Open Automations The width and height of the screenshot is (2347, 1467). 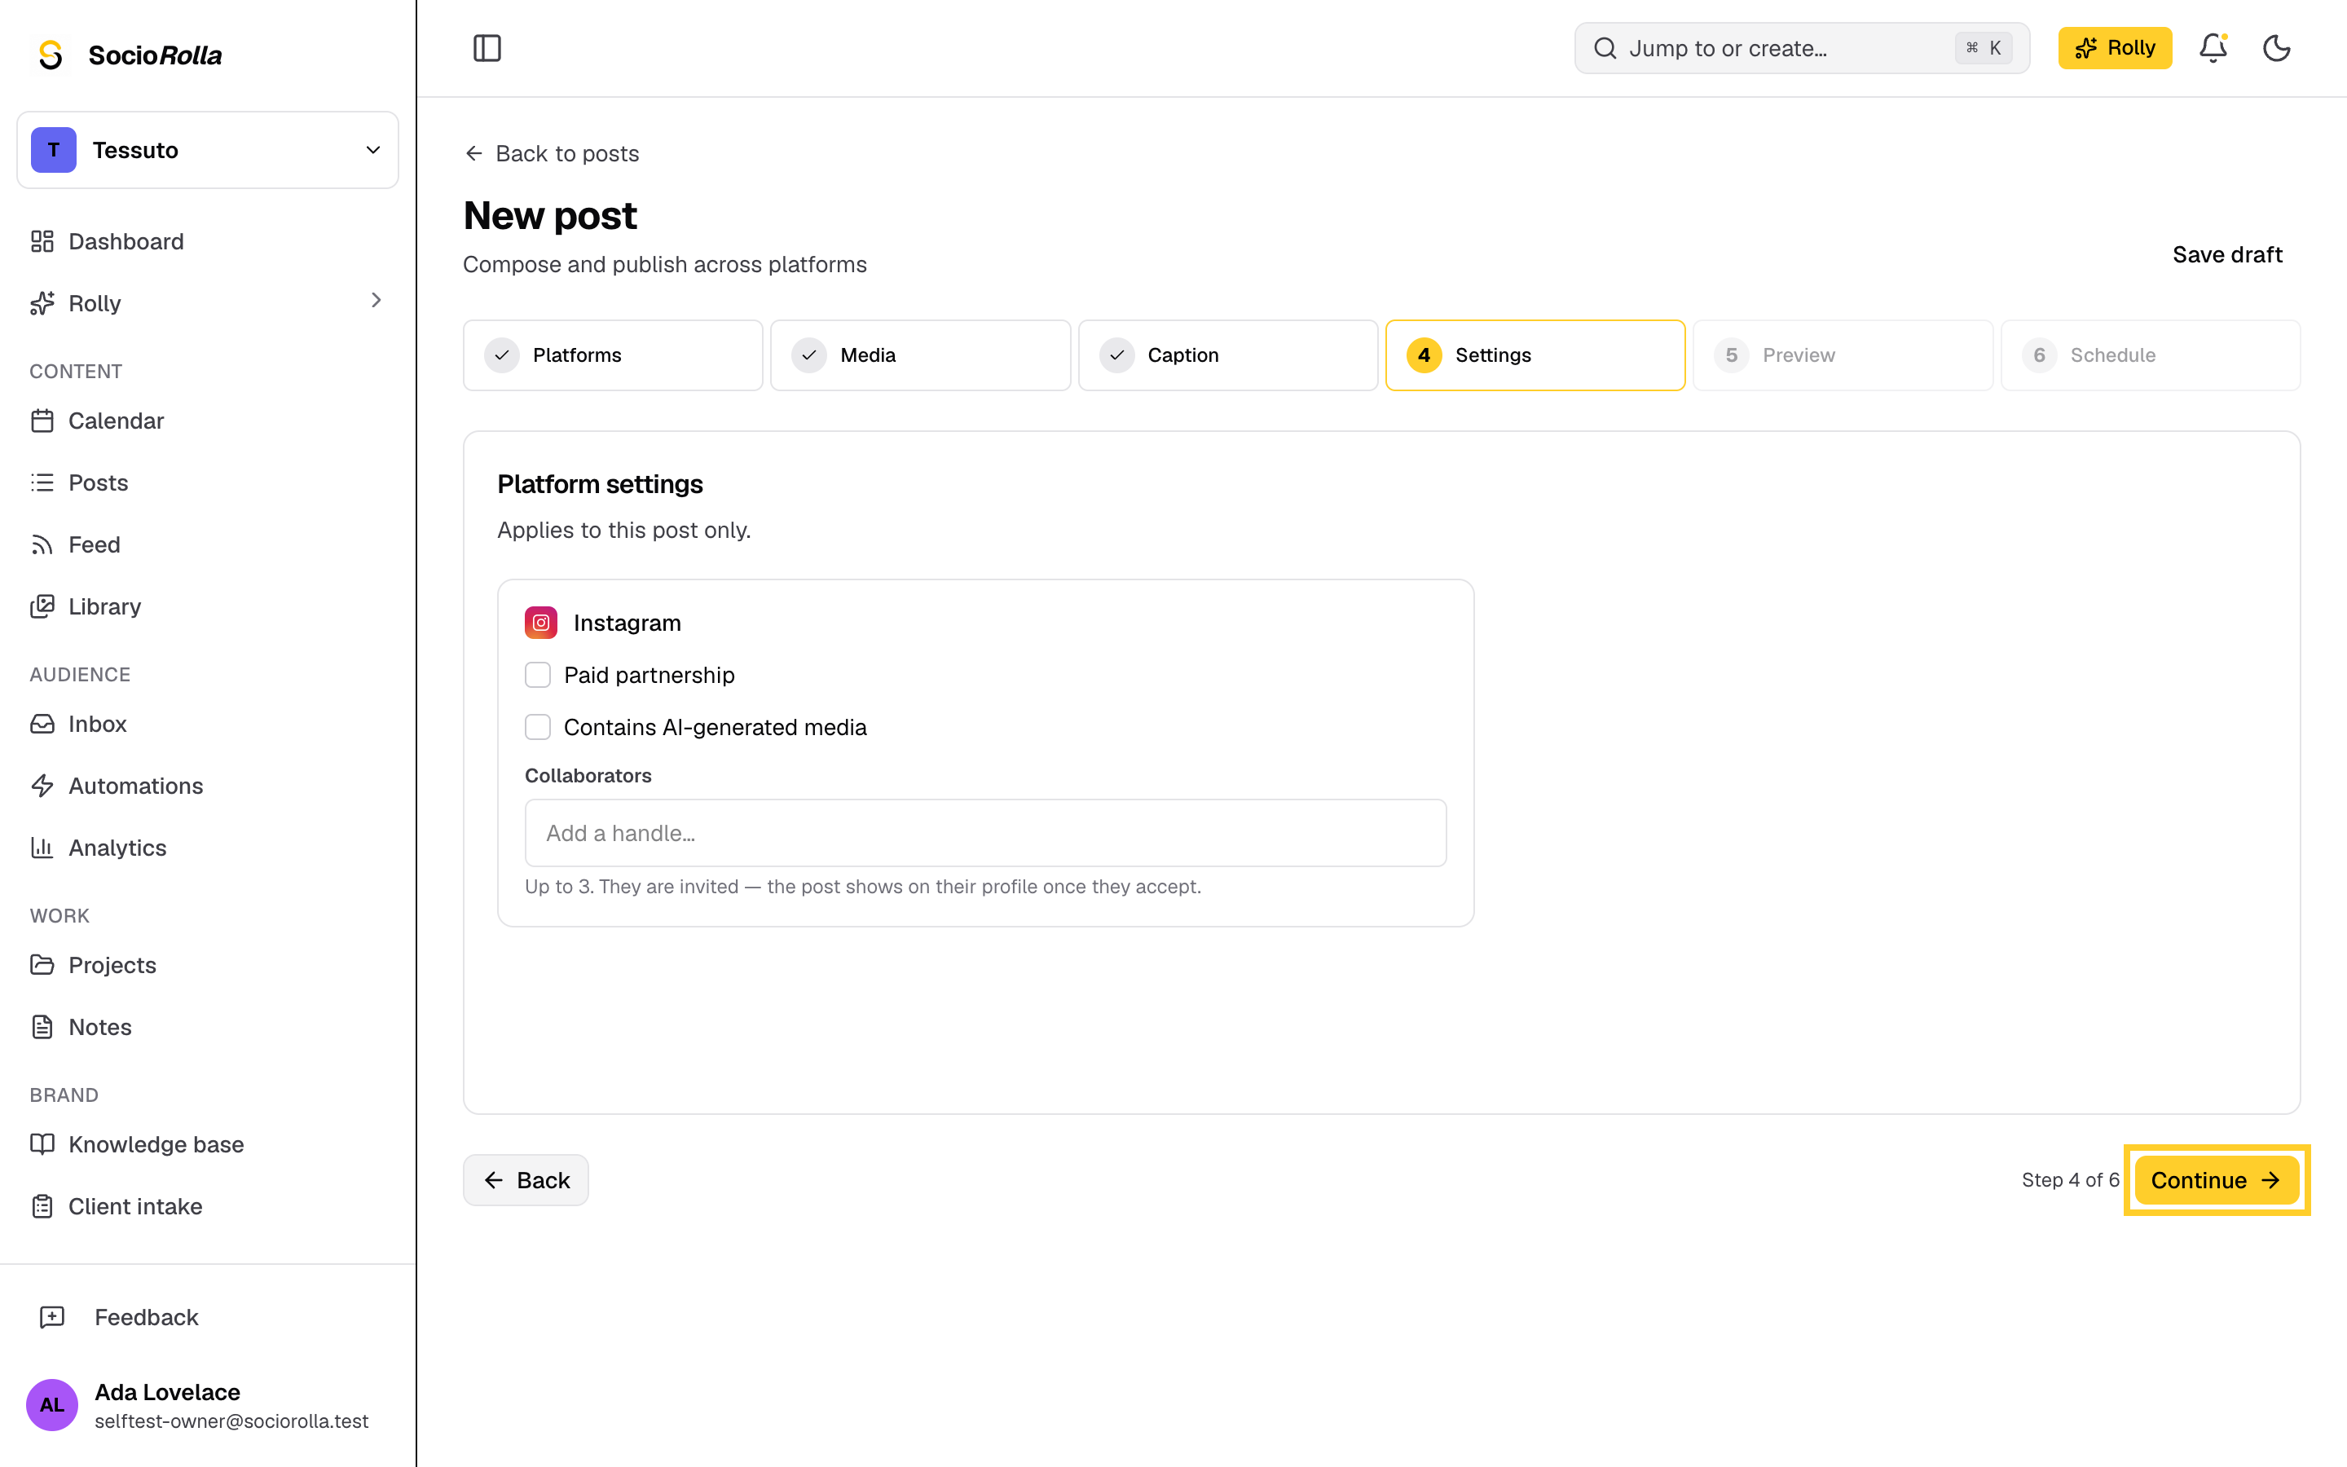[x=208, y=786]
